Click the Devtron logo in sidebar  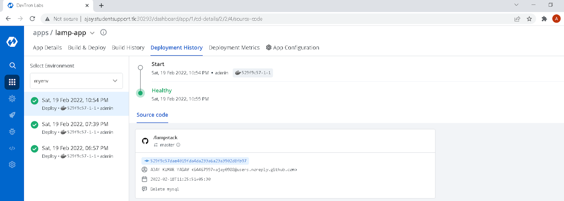pyautogui.click(x=12, y=42)
